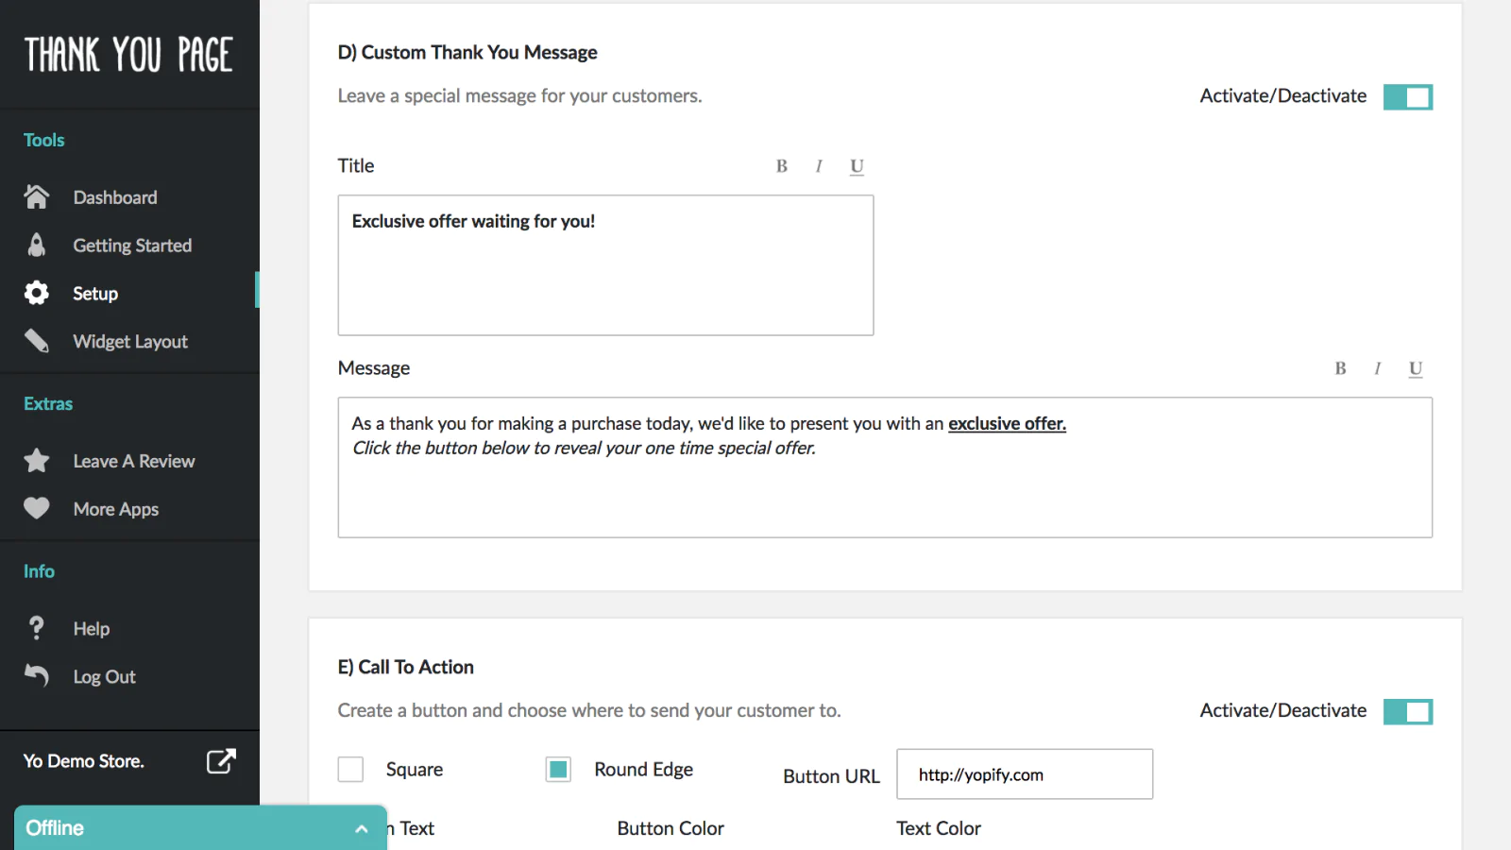The height and width of the screenshot is (850, 1511).
Task: Check the Square button shape box
Action: tap(350, 770)
